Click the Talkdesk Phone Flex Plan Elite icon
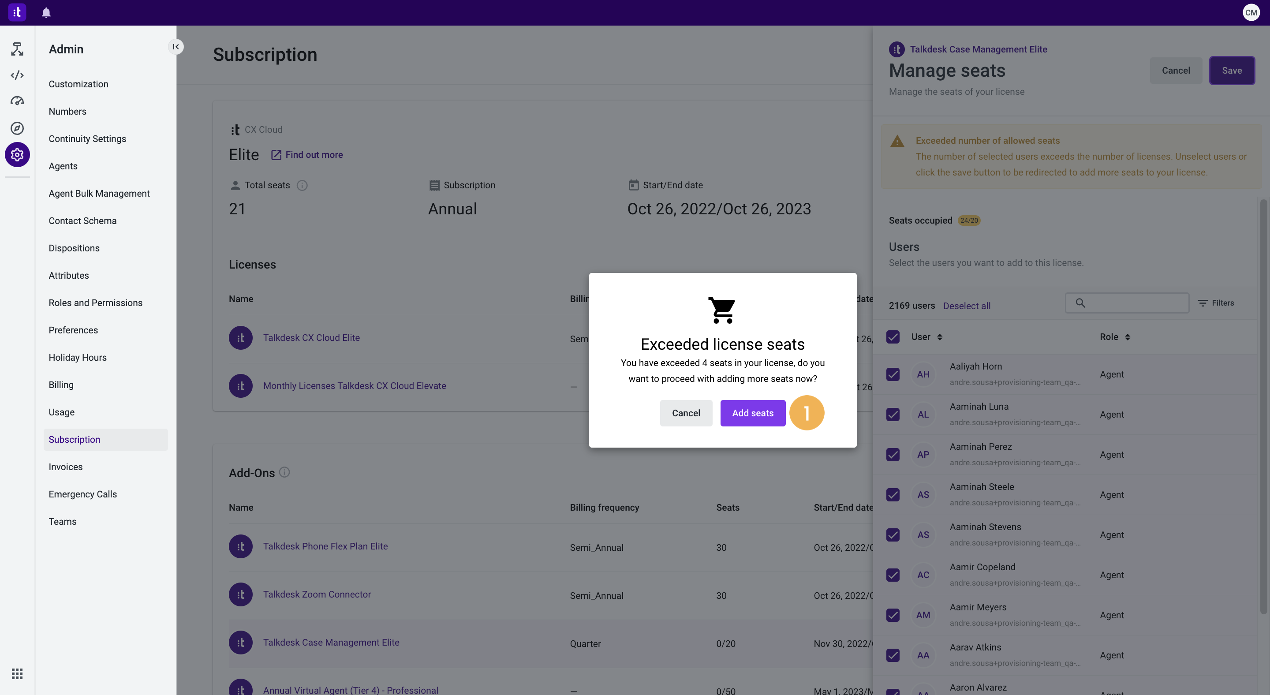The image size is (1270, 695). click(241, 547)
